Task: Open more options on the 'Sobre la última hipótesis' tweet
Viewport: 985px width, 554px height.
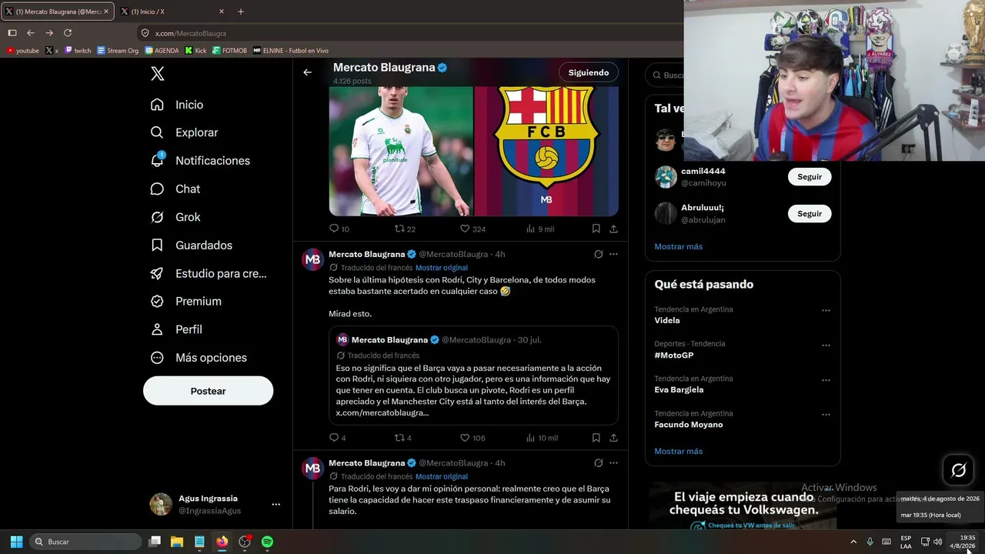Action: pyautogui.click(x=613, y=254)
